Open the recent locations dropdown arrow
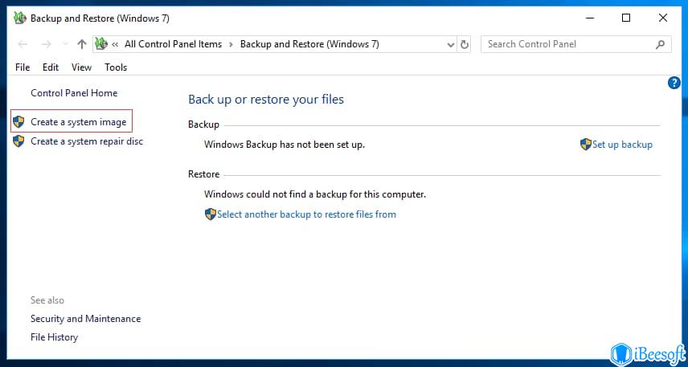 coord(65,44)
